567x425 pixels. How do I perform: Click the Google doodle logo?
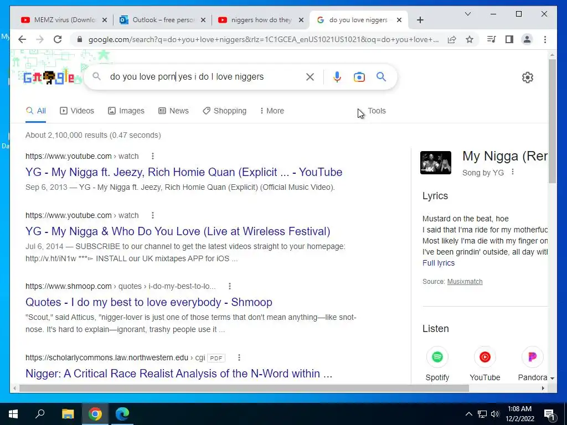point(49,77)
